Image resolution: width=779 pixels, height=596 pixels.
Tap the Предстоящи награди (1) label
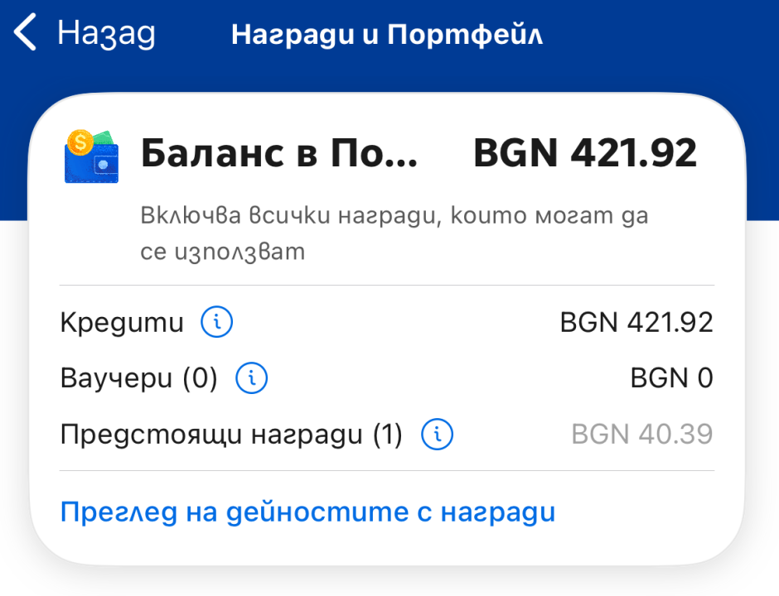point(231,433)
